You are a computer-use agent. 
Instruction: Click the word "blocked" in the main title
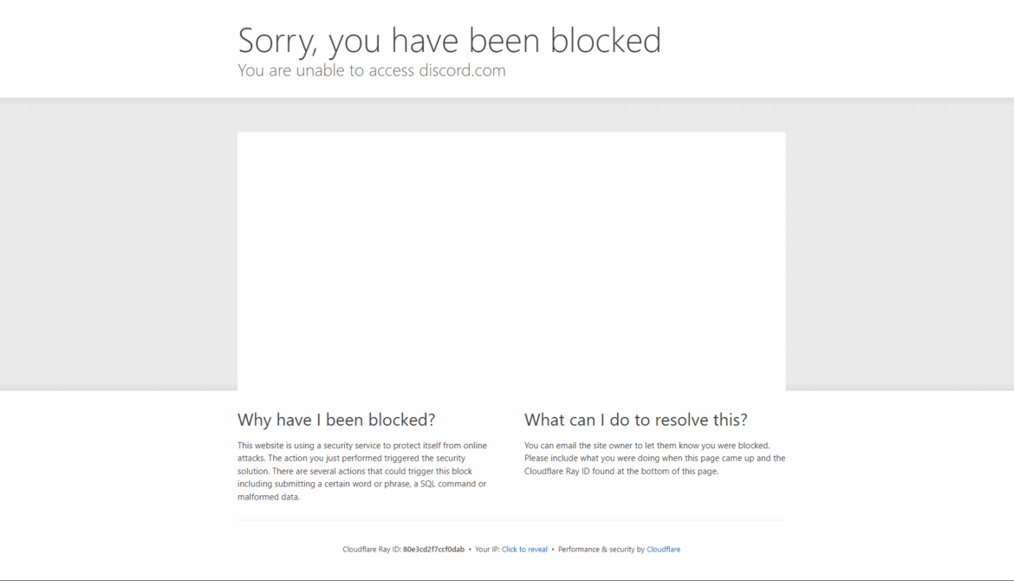(x=605, y=40)
